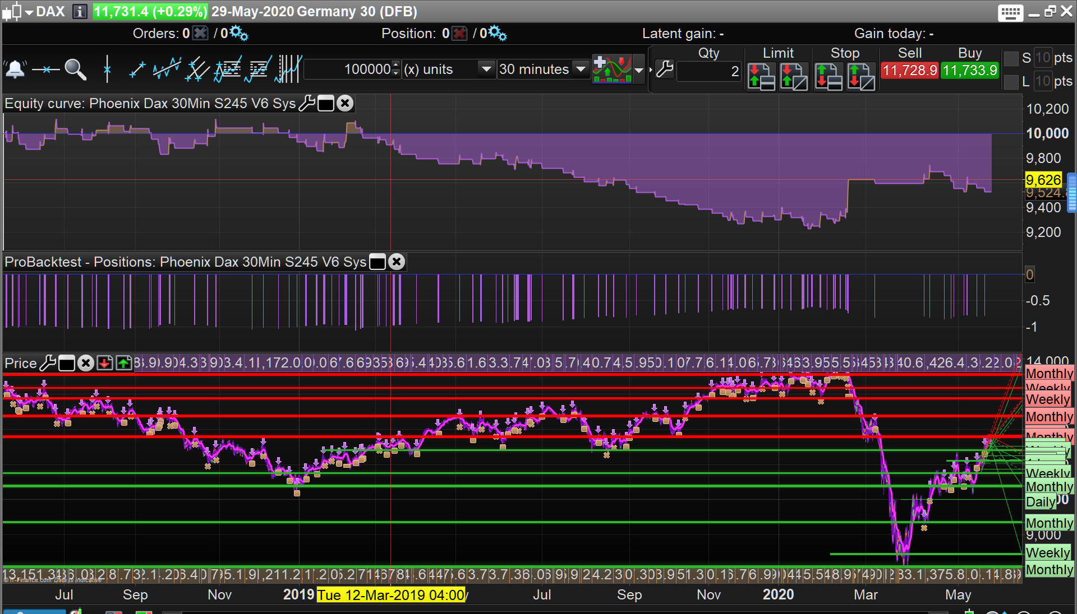Screen dimensions: 1077x614
Task: Open the add indicator chart icon
Action: click(x=613, y=69)
